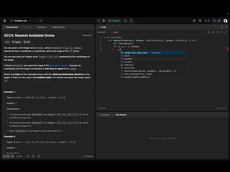Click the LeetCode logo icon
This screenshot has height=172, width=230.
5,21
